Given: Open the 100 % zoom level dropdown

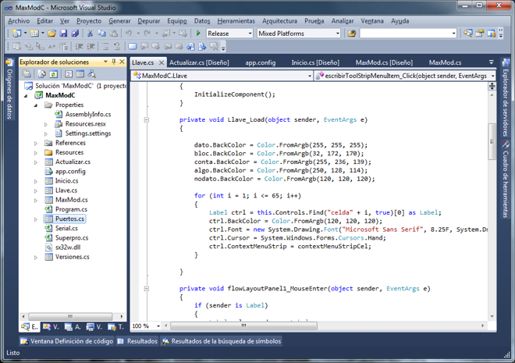Looking at the screenshot, I should tap(159, 326).
